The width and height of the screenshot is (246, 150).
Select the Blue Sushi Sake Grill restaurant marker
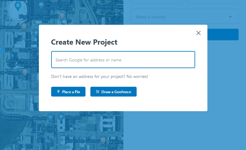point(62,16)
